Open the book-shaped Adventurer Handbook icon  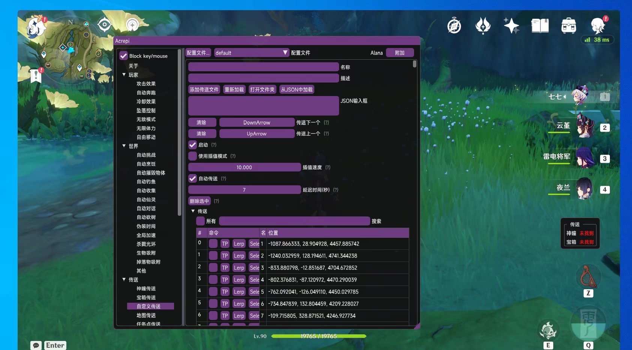540,26
